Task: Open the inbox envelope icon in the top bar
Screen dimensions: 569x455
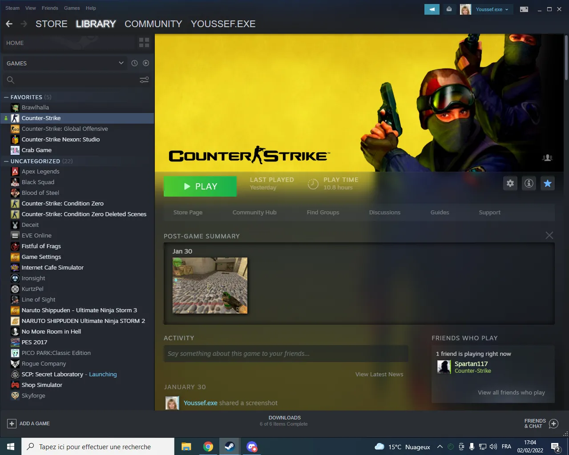Action: coord(449,9)
